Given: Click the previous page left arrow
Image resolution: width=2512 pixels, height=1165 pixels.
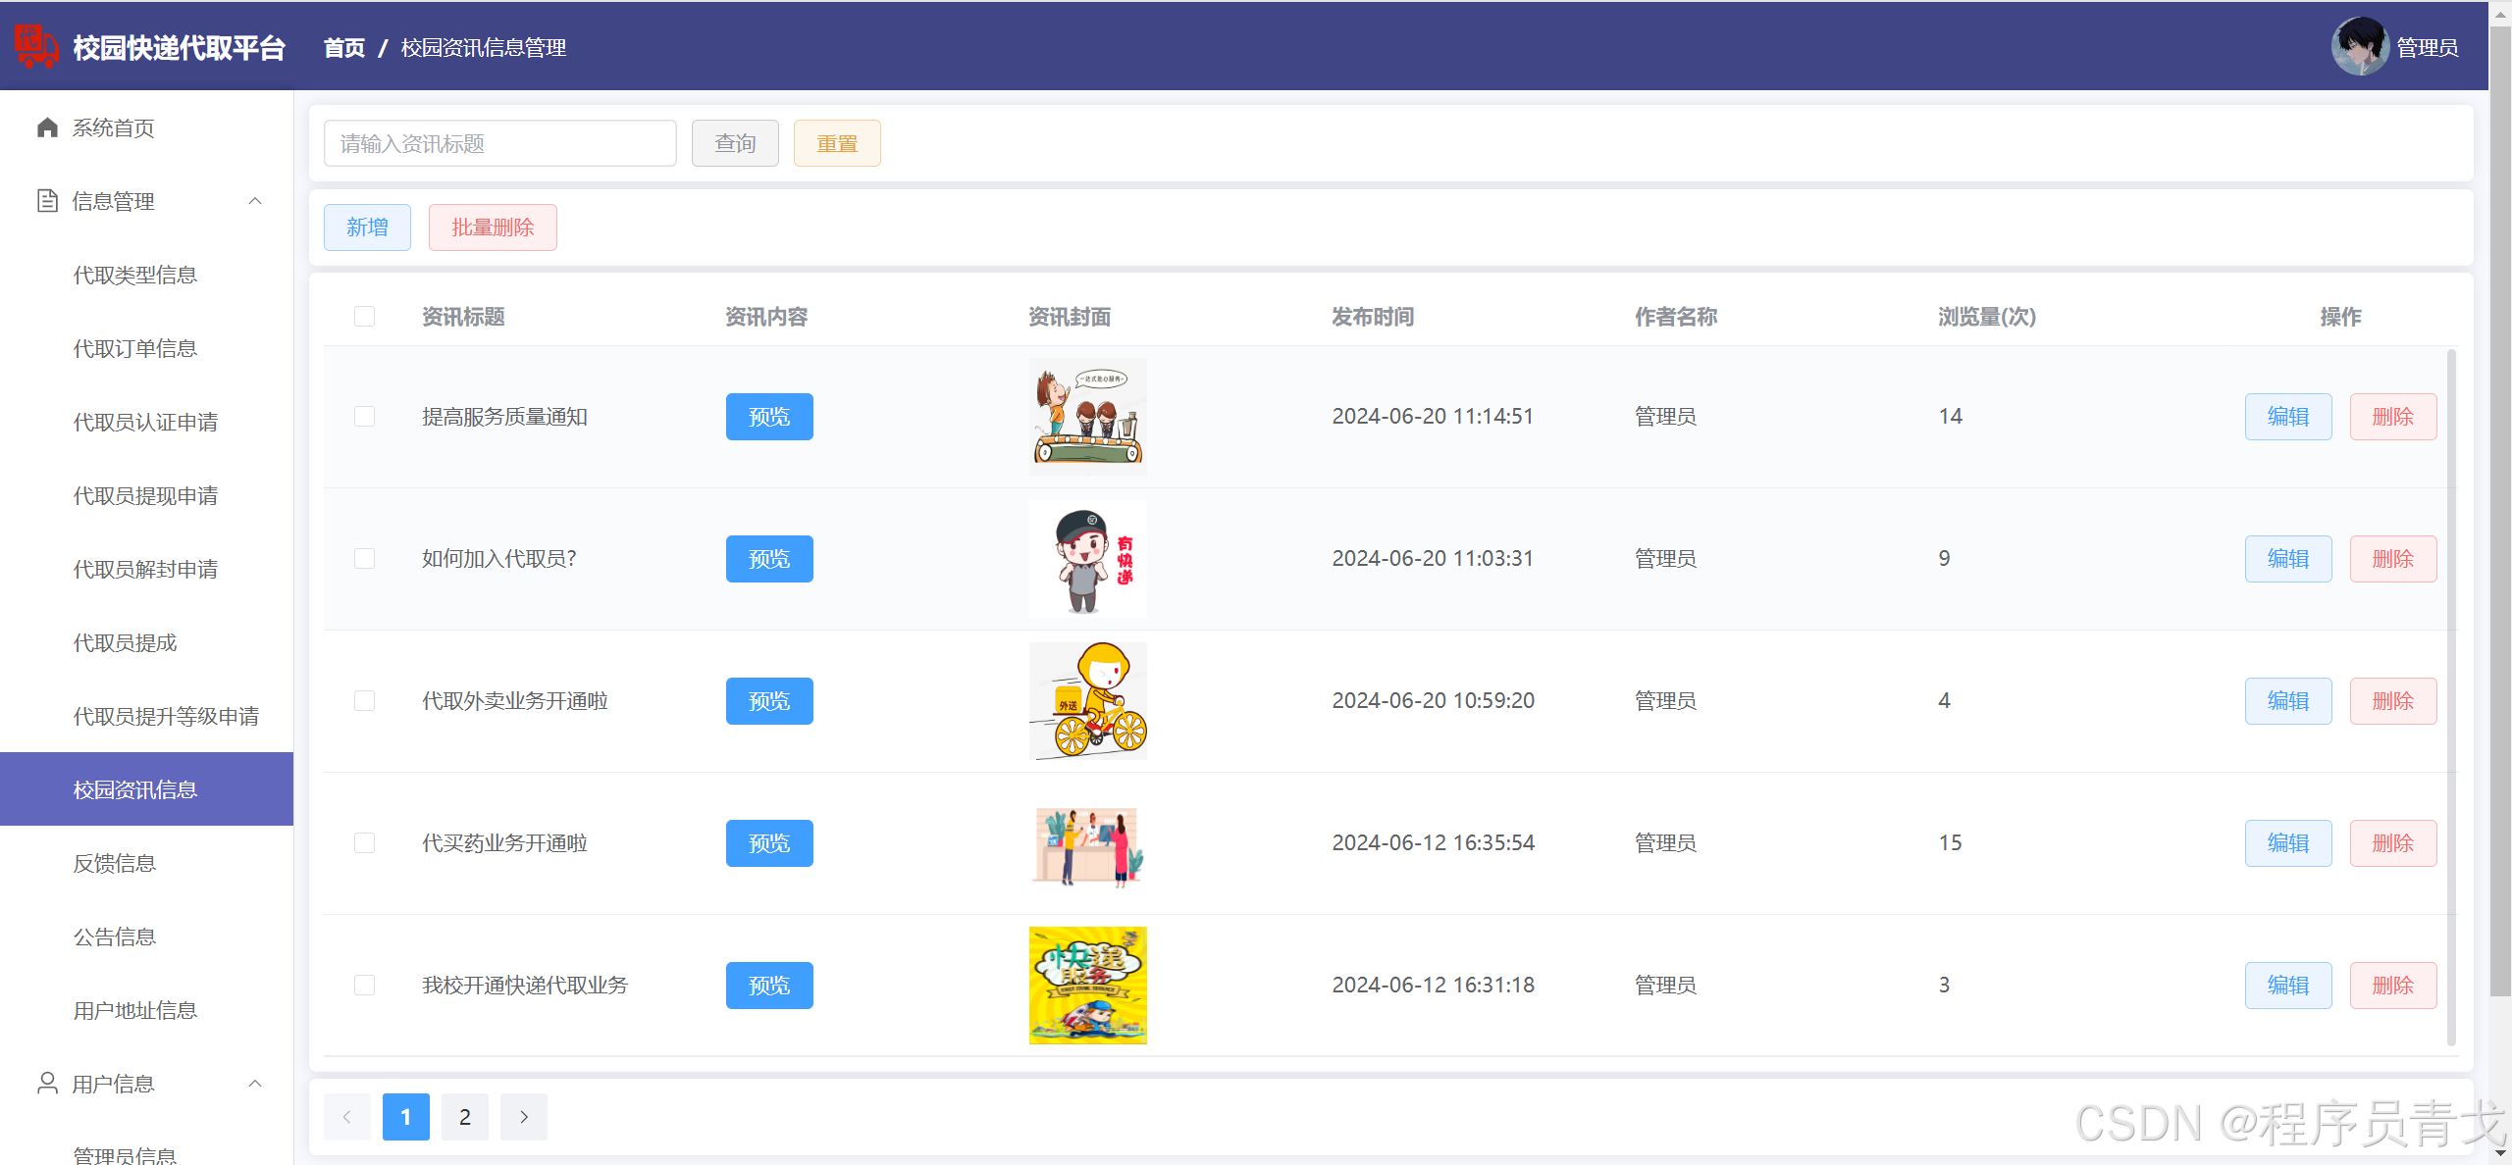Looking at the screenshot, I should coord(346,1116).
